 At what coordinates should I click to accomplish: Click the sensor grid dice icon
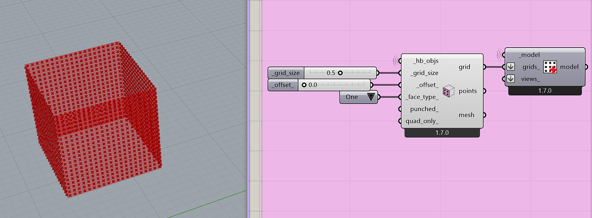point(448,91)
